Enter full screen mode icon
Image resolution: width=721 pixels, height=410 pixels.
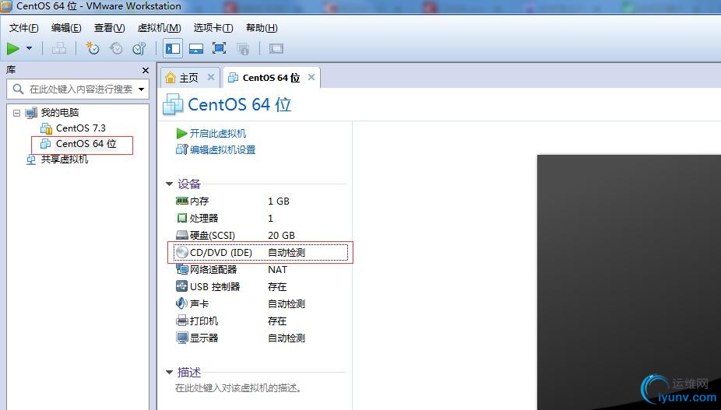coord(219,48)
